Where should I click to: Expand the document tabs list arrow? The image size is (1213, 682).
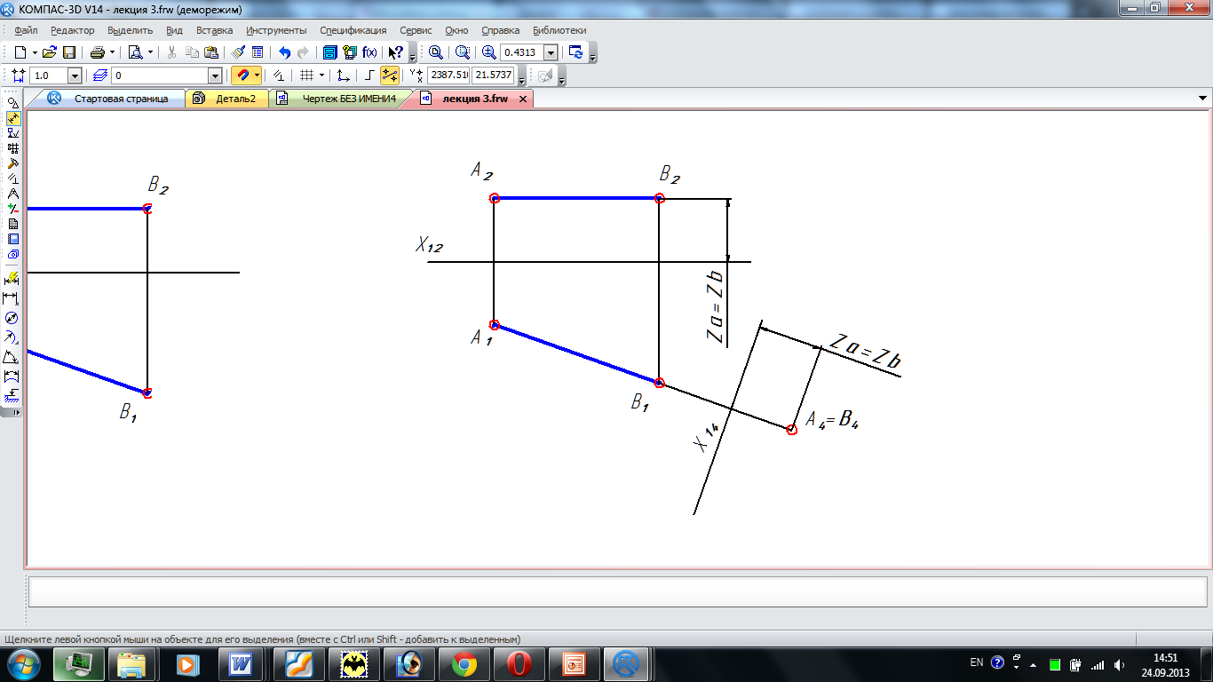click(x=1203, y=99)
